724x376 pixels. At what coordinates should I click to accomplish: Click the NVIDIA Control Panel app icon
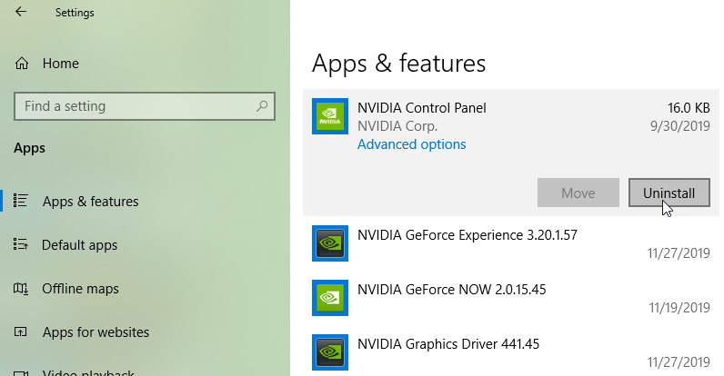pos(330,116)
